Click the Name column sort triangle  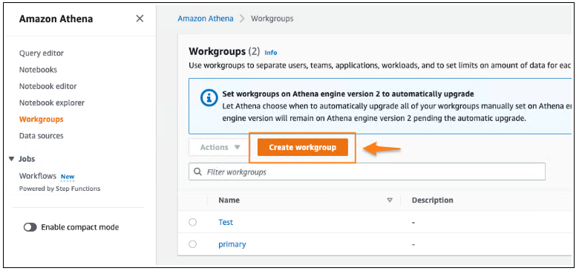(389, 200)
